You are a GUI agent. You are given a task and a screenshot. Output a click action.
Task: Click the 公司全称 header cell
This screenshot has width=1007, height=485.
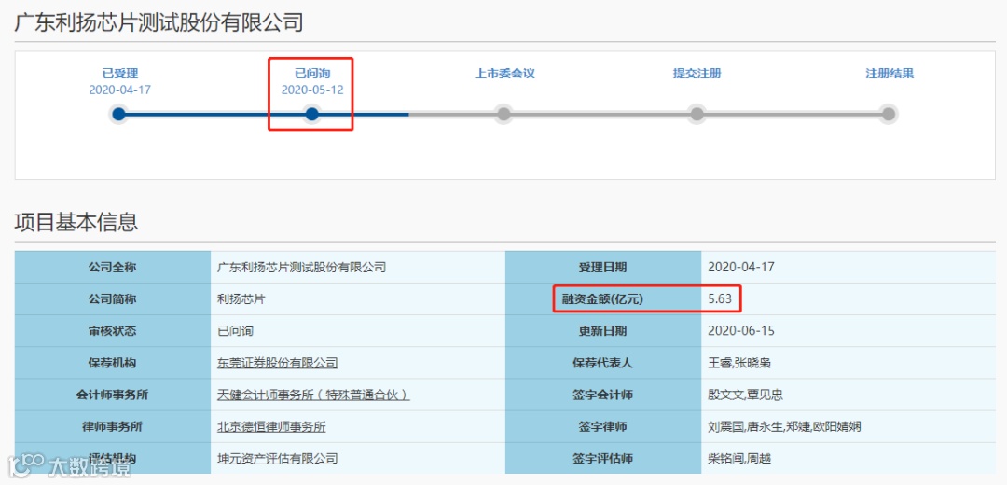pyautogui.click(x=113, y=268)
